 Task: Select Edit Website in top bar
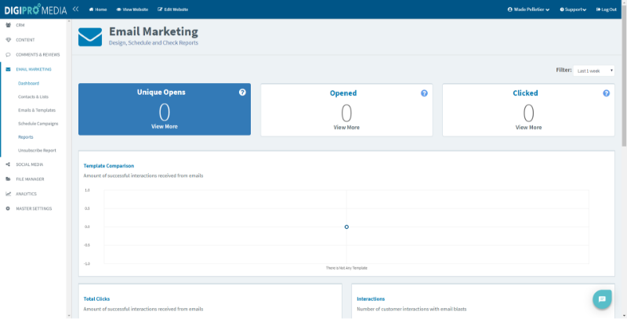point(172,9)
